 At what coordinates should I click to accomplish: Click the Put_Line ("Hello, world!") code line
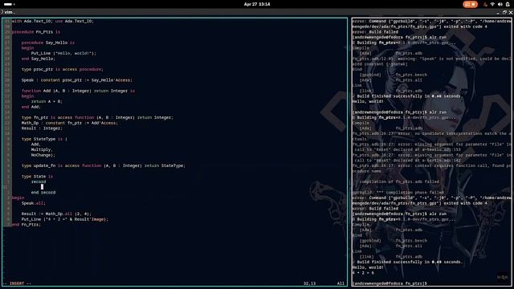64,54
